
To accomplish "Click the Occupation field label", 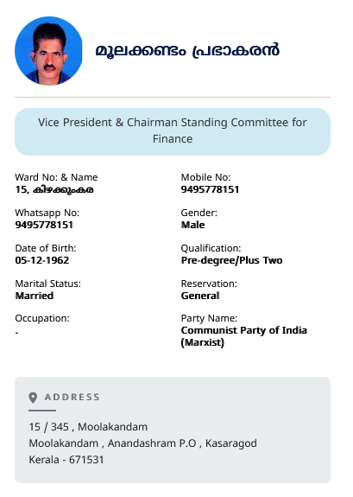I will point(42,318).
